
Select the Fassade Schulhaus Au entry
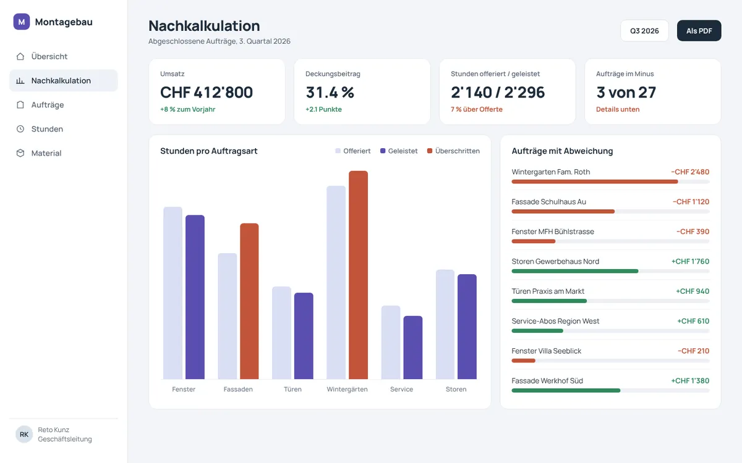coord(610,206)
